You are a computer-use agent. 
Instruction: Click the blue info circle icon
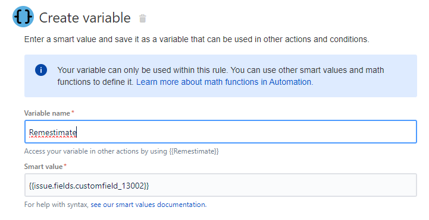coord(41,70)
